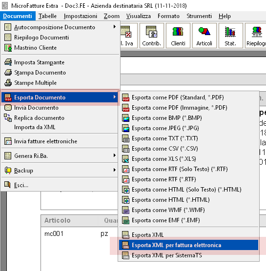Click the Clienti toolbar icon

[x=178, y=36]
